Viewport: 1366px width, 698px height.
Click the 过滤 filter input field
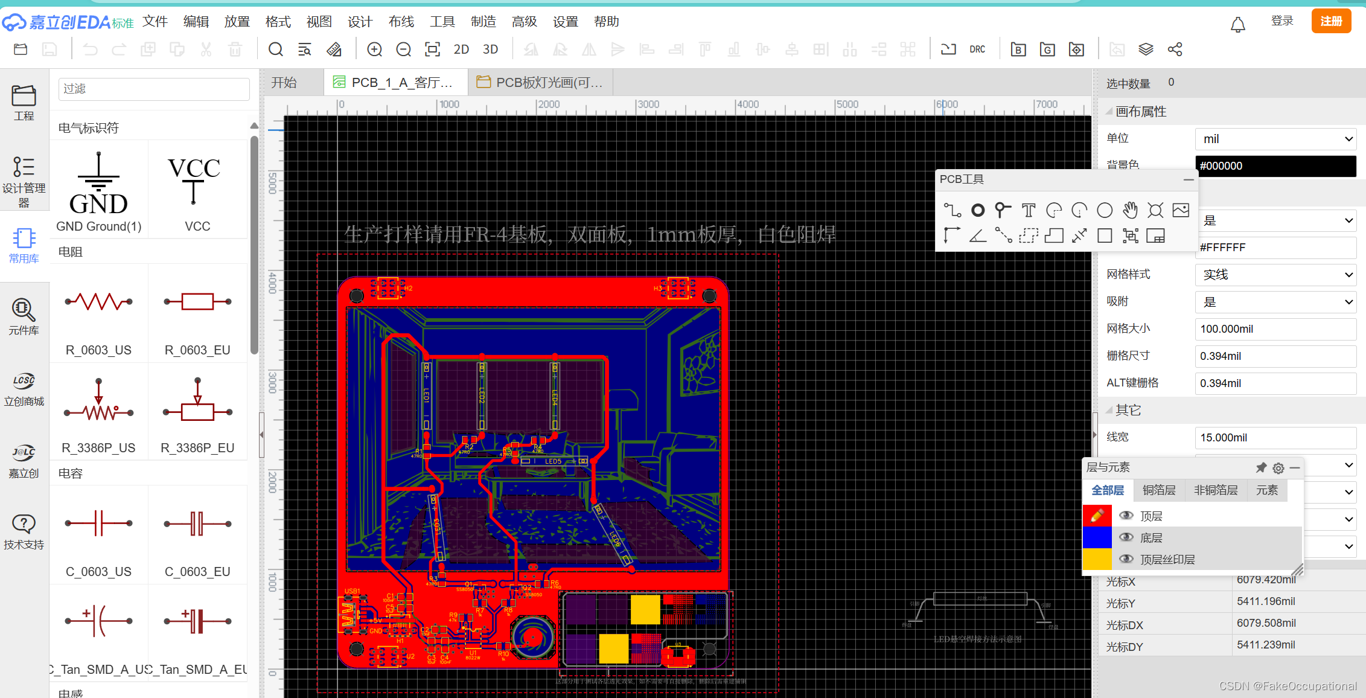coord(154,89)
